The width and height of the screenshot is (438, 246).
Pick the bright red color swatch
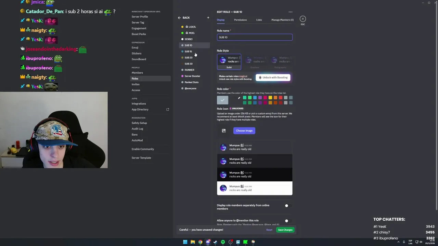point(281,98)
